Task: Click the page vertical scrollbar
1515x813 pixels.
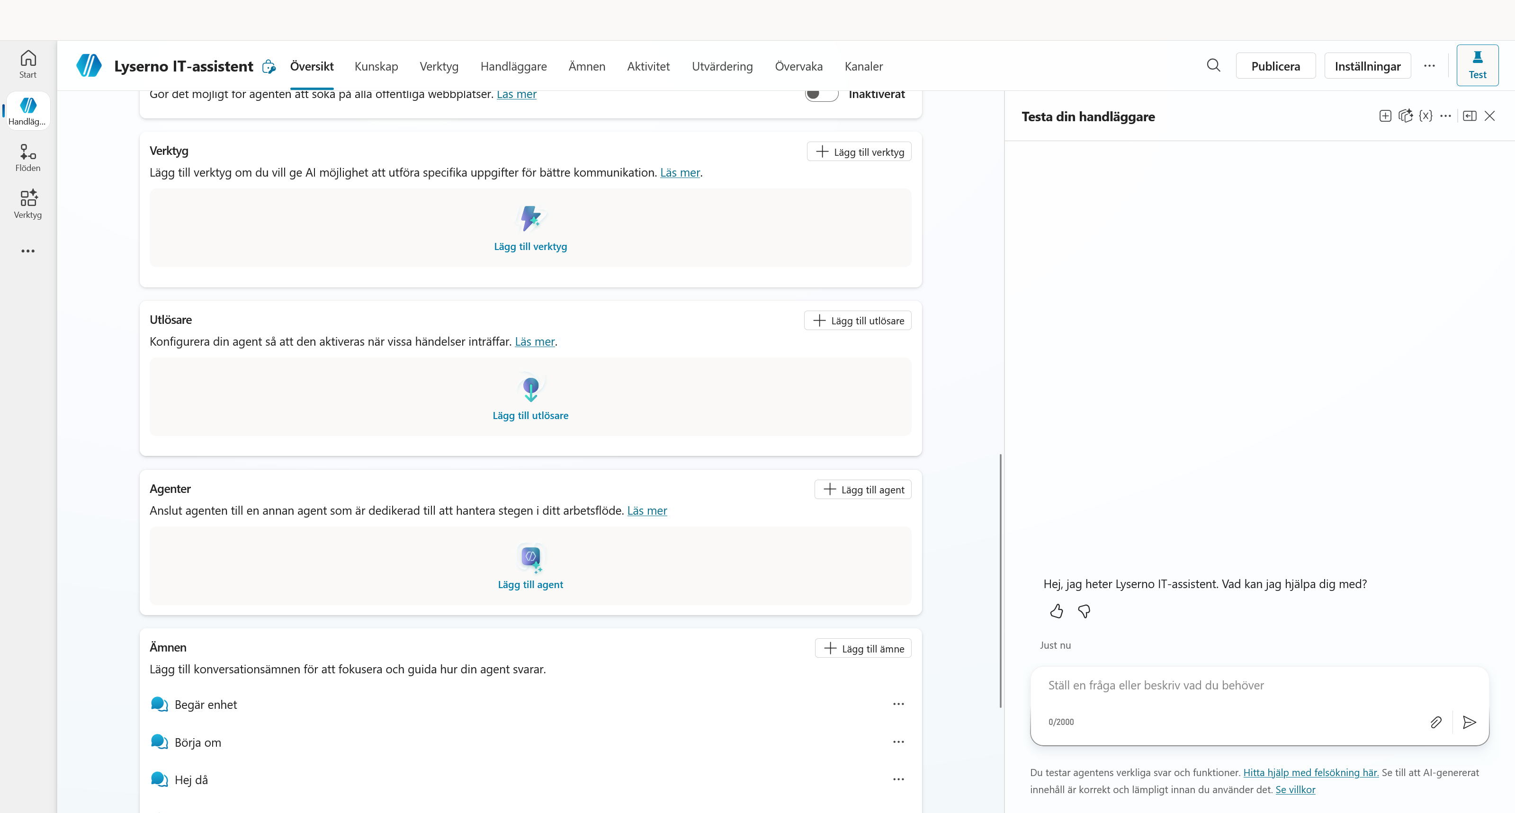Action: tap(1000, 581)
